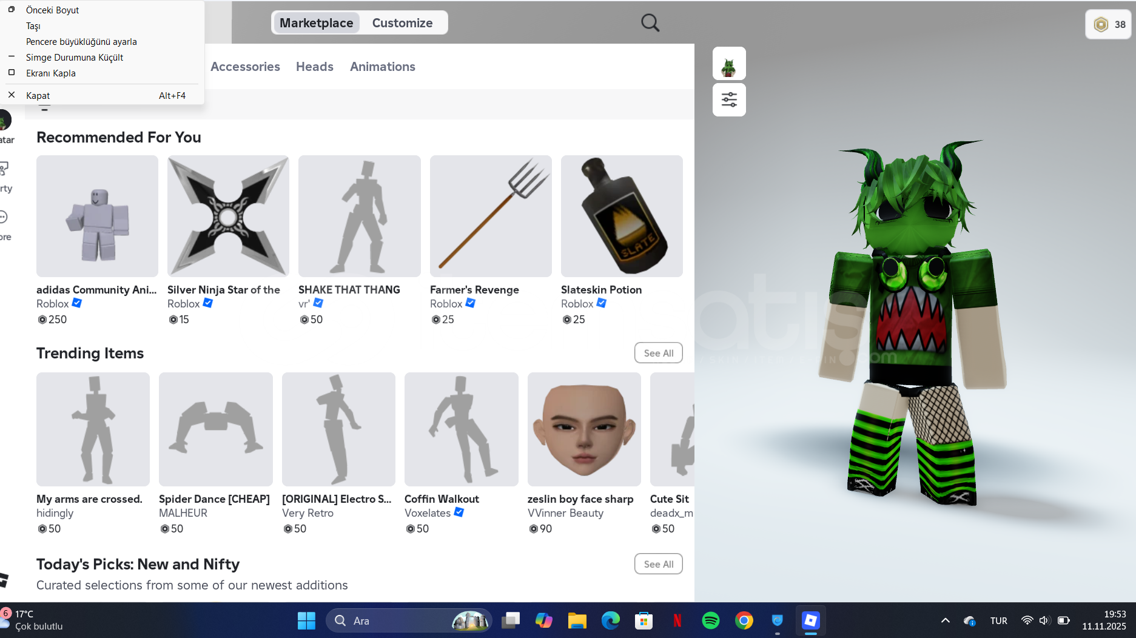Screen dimensions: 1136x638
Task: Open the Accessories category tab
Action: [x=245, y=67]
